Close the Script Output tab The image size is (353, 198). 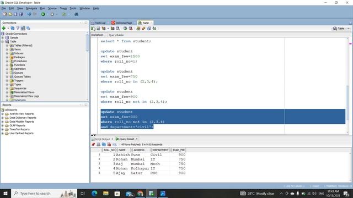pyautogui.click(x=112, y=139)
